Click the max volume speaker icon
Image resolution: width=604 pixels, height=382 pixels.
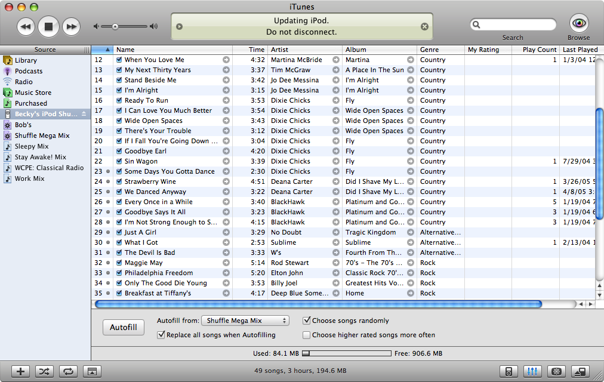click(x=154, y=27)
